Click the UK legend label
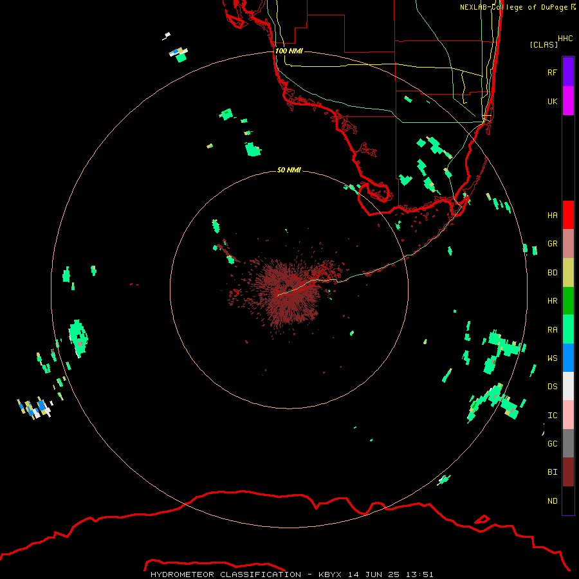This screenshot has height=579, width=579. click(x=552, y=101)
